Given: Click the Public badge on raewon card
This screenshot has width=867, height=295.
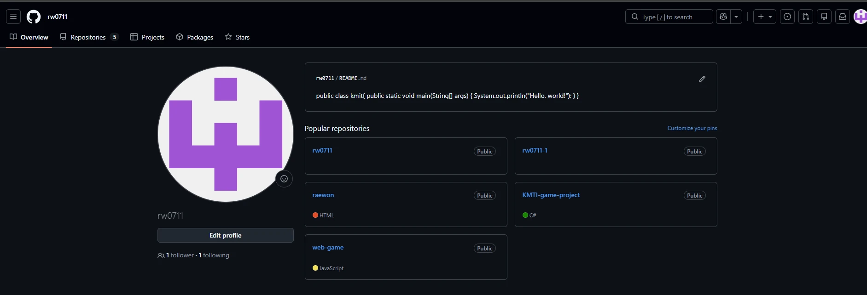Looking at the screenshot, I should click(x=485, y=196).
